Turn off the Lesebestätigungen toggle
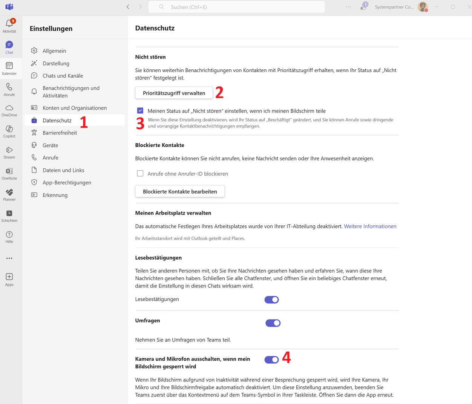The image size is (472, 404). [271, 300]
